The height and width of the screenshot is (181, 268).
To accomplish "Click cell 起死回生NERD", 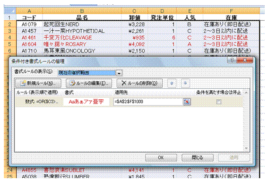I will point(82,24).
